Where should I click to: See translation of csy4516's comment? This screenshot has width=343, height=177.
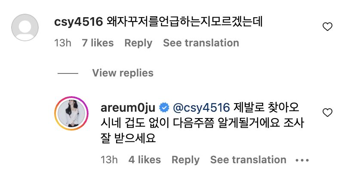[201, 43]
